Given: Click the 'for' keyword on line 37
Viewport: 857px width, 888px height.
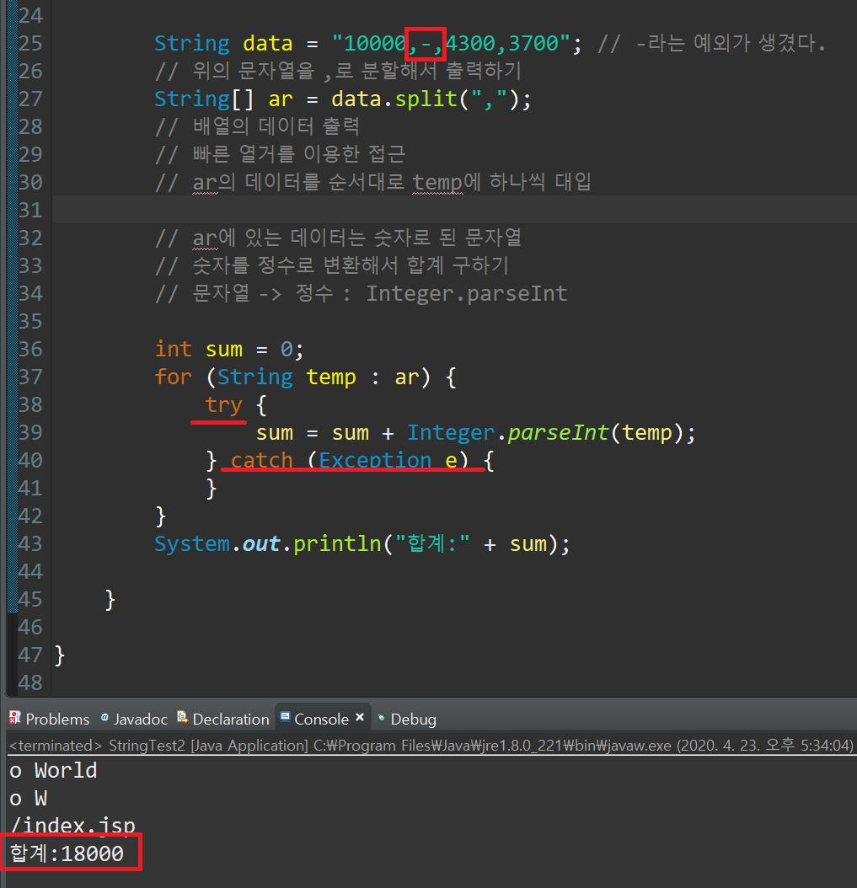Looking at the screenshot, I should click(x=174, y=377).
